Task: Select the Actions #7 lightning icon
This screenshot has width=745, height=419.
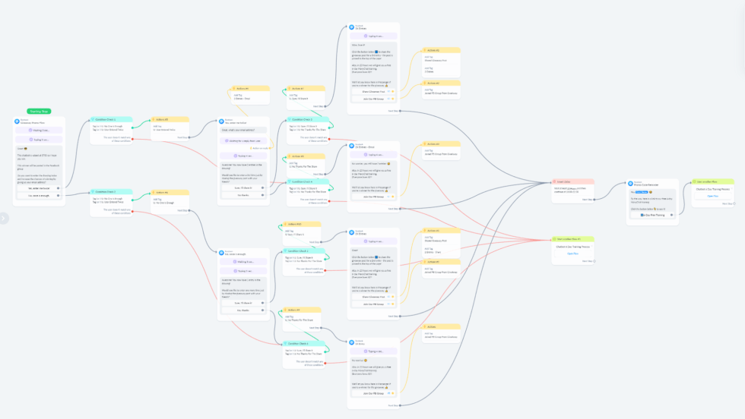Action: pyautogui.click(x=290, y=88)
